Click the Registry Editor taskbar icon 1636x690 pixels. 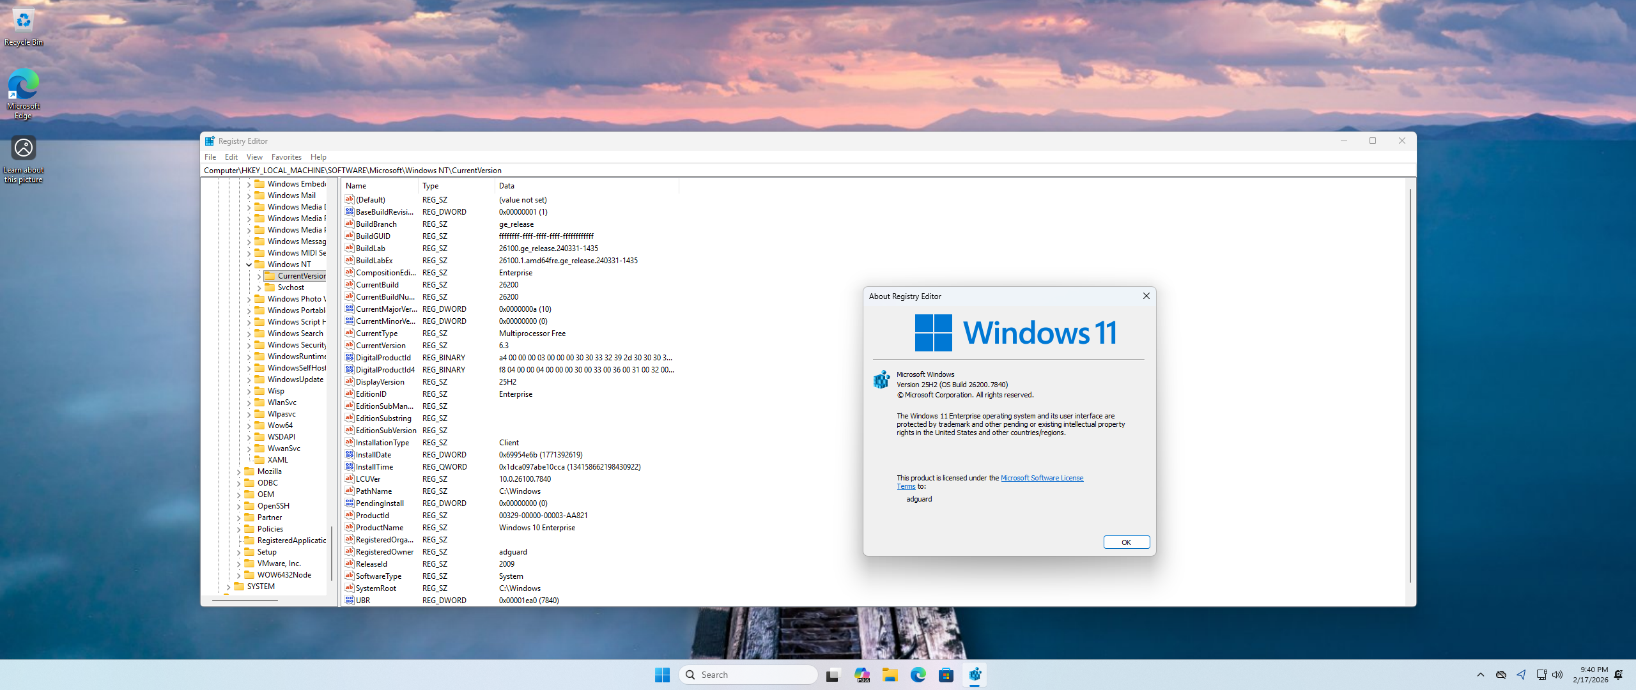coord(975,675)
